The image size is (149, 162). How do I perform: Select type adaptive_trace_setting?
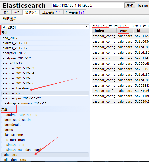(45, 115)
